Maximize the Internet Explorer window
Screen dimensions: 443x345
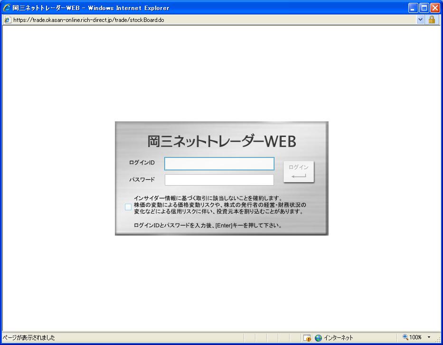pos(424,8)
